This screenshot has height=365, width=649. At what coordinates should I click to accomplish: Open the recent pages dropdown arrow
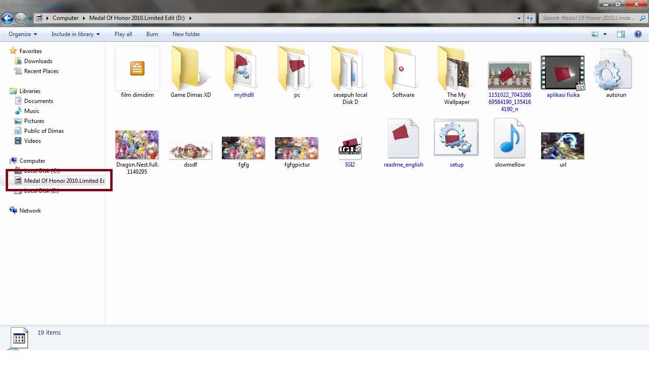(30, 19)
